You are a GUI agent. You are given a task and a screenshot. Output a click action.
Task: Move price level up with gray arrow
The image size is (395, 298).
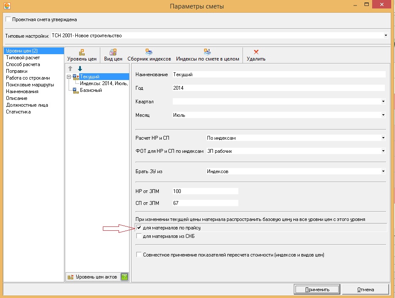tap(71, 69)
